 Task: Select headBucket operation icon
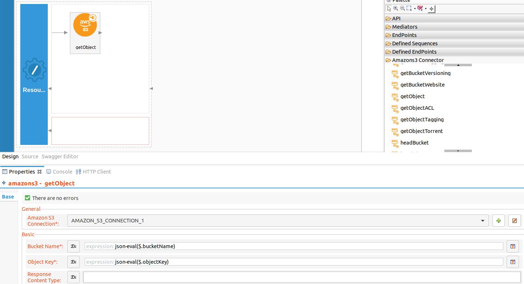pos(395,143)
